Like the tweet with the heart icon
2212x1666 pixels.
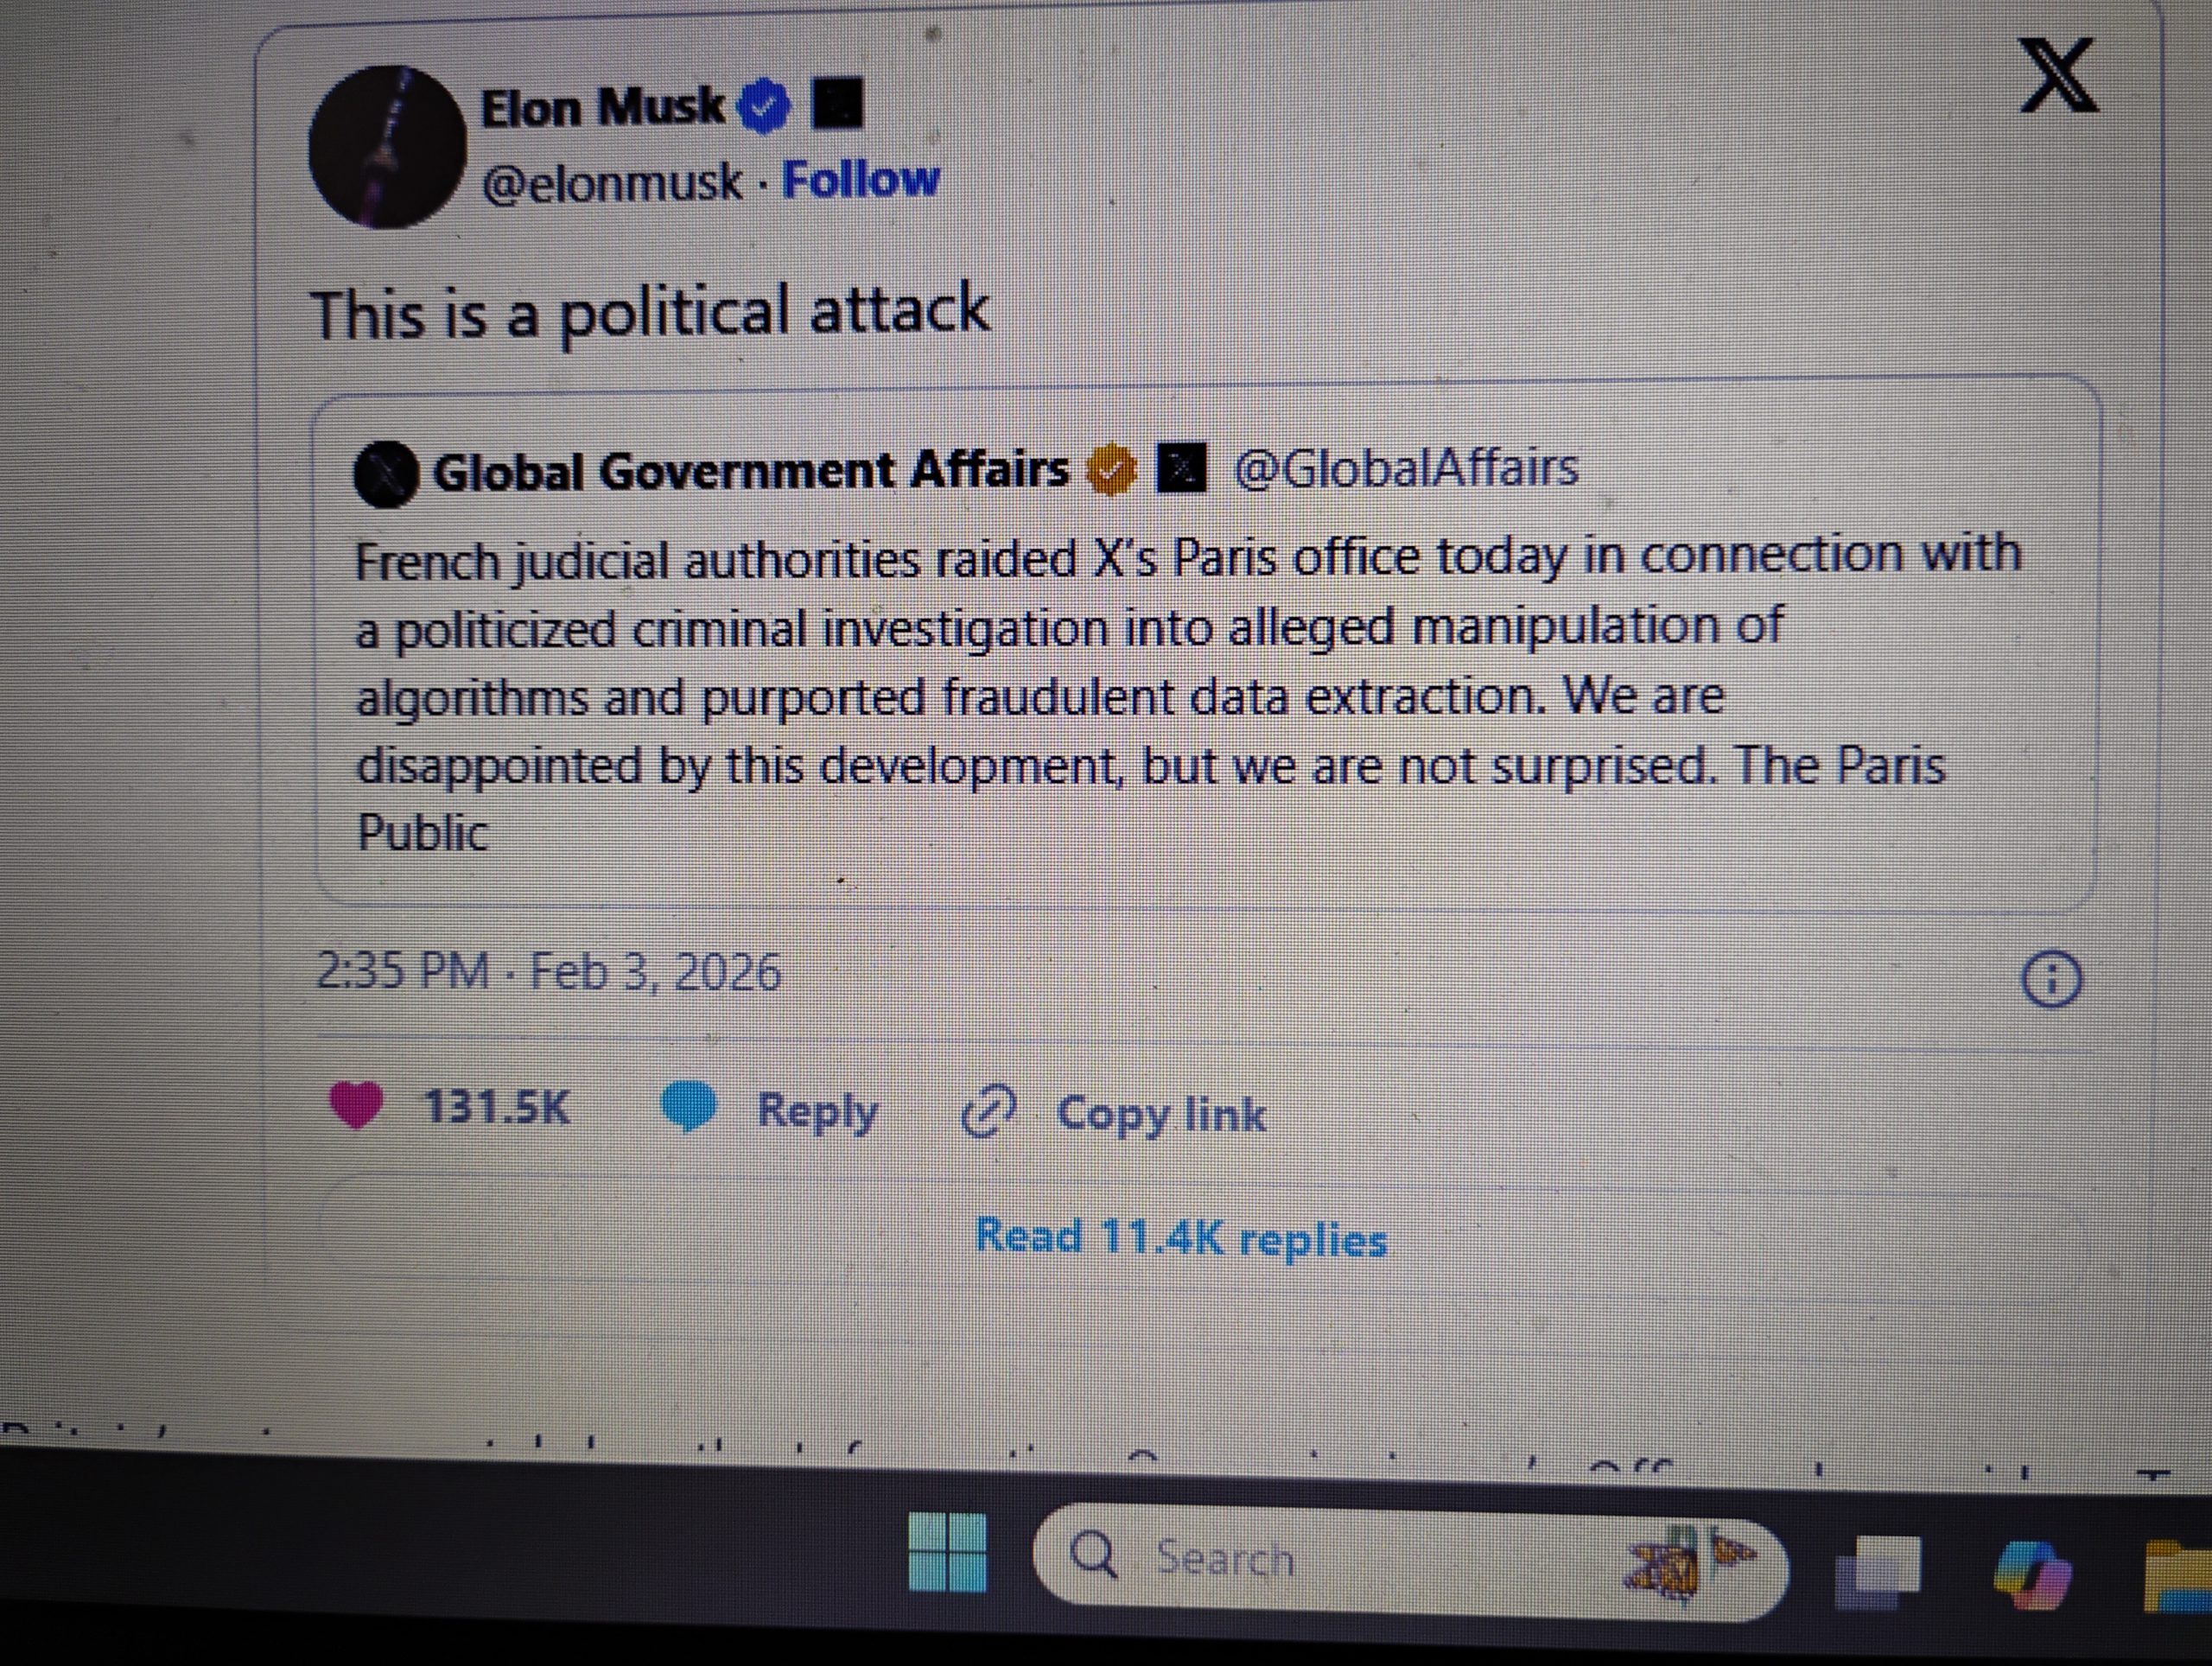(355, 1106)
